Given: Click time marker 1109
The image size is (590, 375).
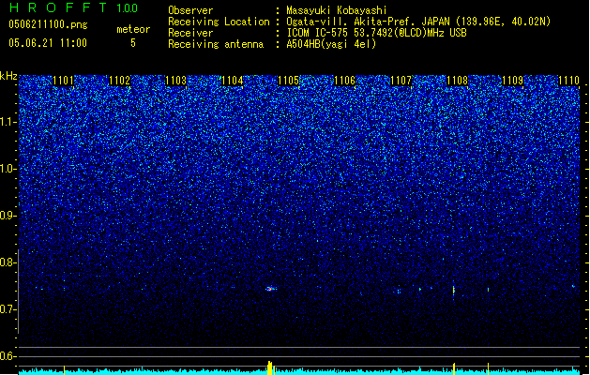Looking at the screenshot, I should coord(513,81).
